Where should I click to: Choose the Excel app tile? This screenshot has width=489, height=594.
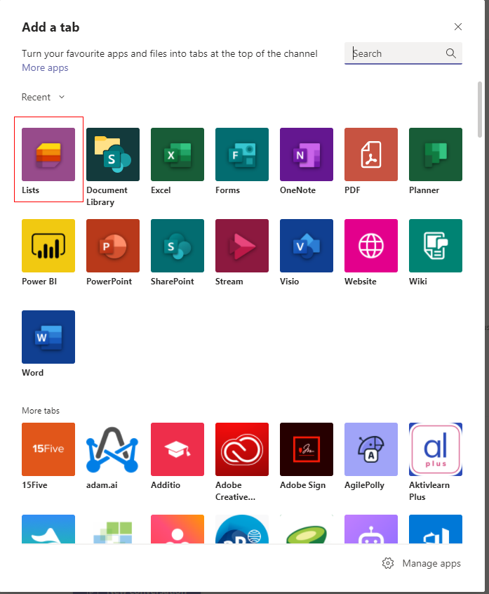coord(177,154)
